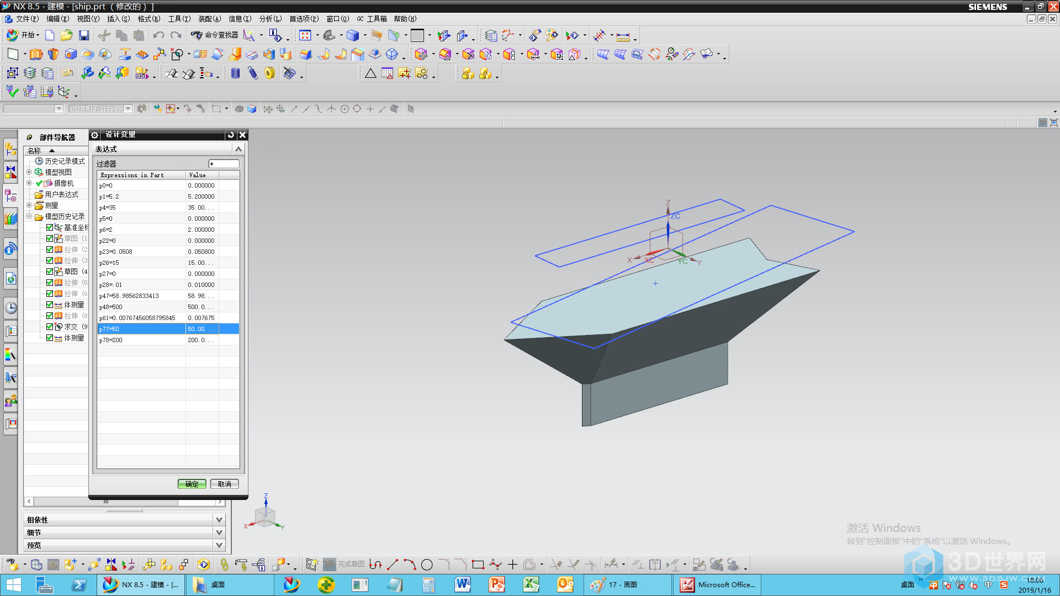Toggle checkbox for 拉伸 (2) feature
The width and height of the screenshot is (1060, 596).
pos(50,249)
